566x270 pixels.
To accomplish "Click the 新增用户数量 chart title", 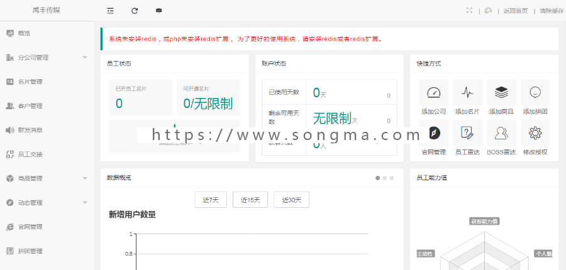I will (132, 215).
